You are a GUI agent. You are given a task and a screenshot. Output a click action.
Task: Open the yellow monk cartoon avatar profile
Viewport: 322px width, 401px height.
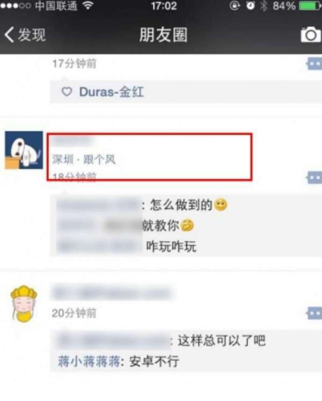[x=24, y=303]
